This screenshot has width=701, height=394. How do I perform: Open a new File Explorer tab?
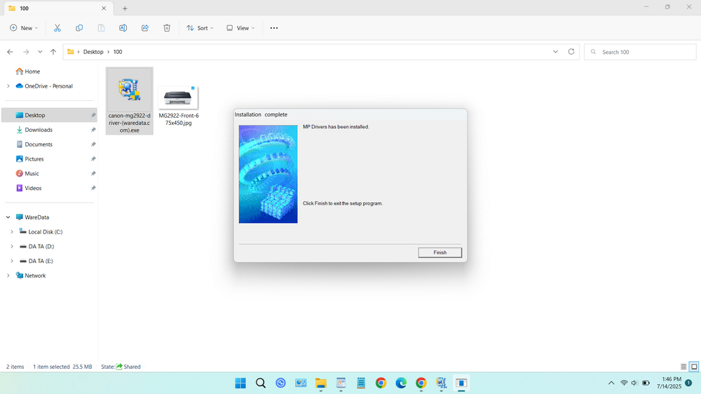(125, 8)
